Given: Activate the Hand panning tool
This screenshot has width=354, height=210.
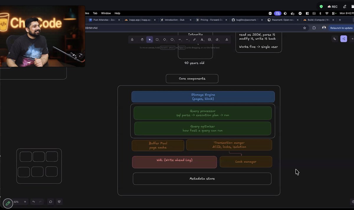Looking at the screenshot, I should (142, 39).
